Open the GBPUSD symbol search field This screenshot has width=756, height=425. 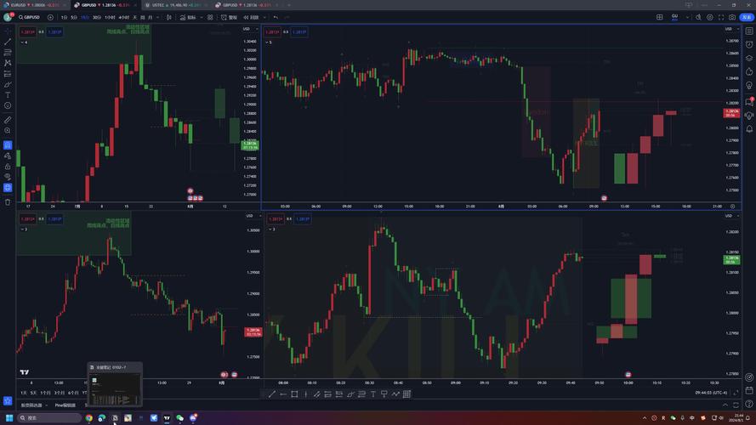point(31,17)
